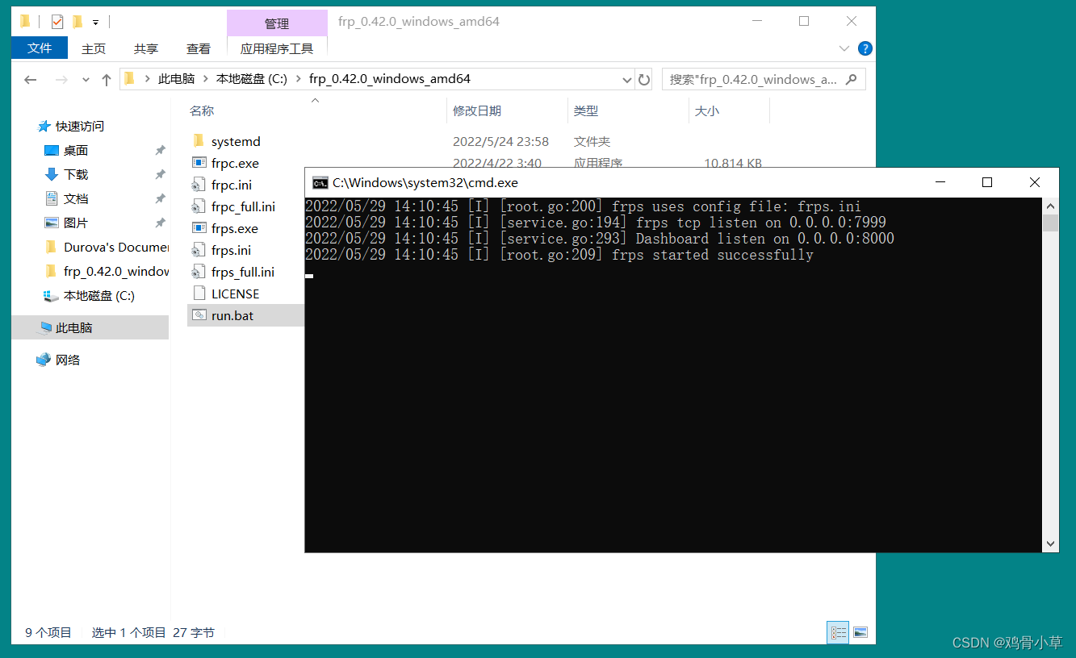Switch to the 主页 ribbon tab
Viewport: 1076px width, 658px height.
pyautogui.click(x=94, y=48)
